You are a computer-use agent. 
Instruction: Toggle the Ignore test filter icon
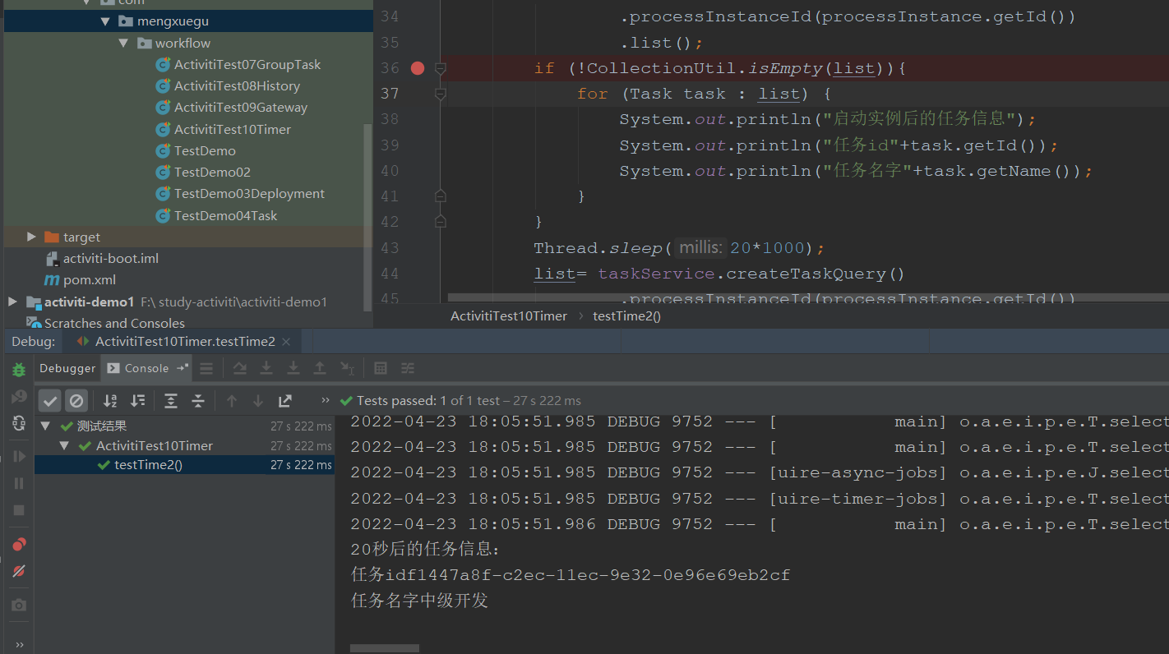coord(76,400)
